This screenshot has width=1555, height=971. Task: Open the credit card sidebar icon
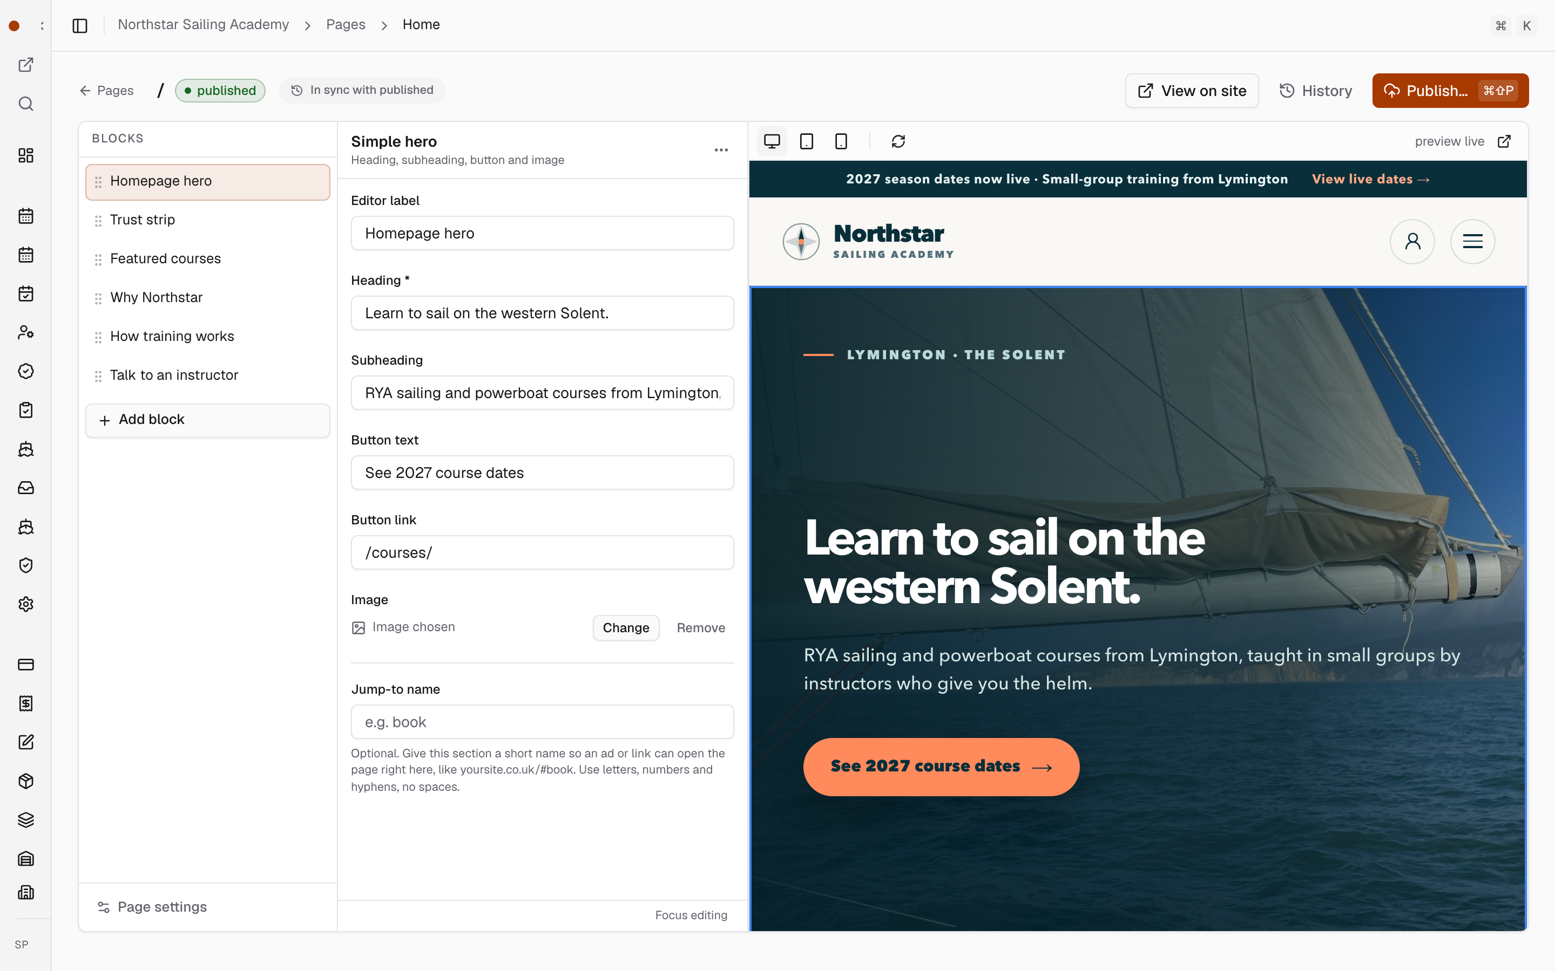[26, 665]
